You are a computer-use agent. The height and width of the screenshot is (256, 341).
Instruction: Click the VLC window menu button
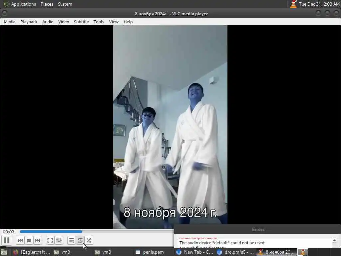[4, 13]
